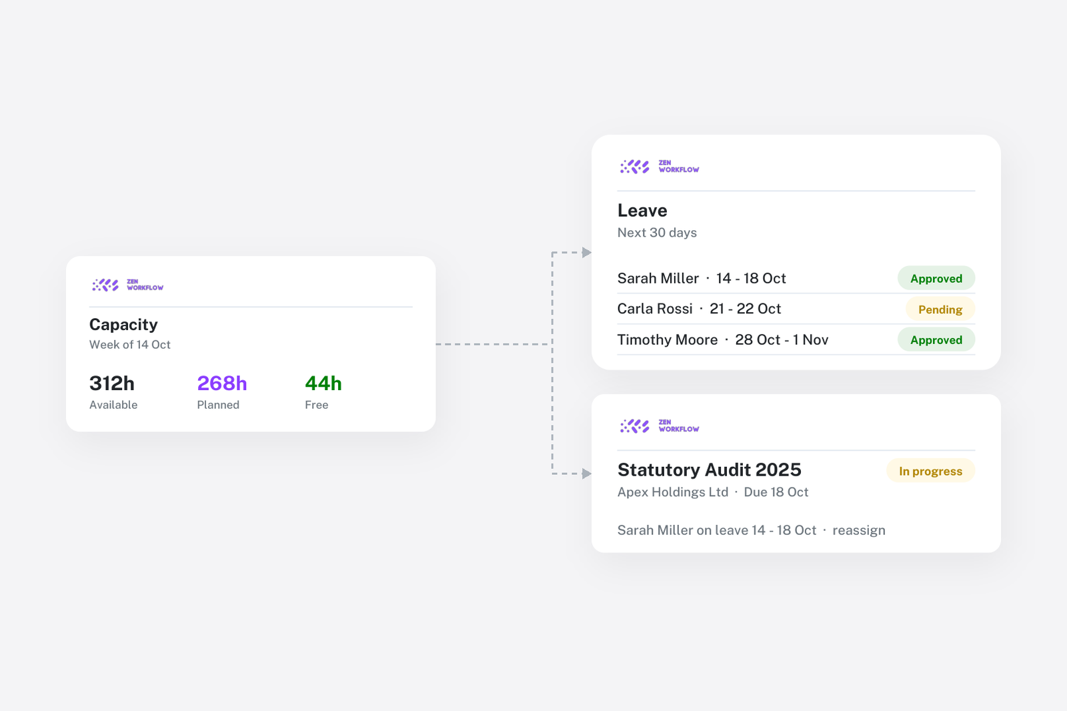Click the 'In progress' status badge
This screenshot has height=711, width=1067.
[930, 471]
